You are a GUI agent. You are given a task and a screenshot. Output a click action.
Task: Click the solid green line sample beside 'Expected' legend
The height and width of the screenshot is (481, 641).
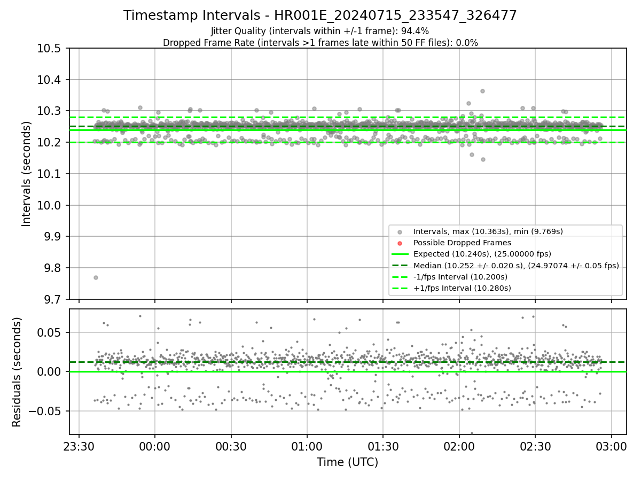(400, 254)
